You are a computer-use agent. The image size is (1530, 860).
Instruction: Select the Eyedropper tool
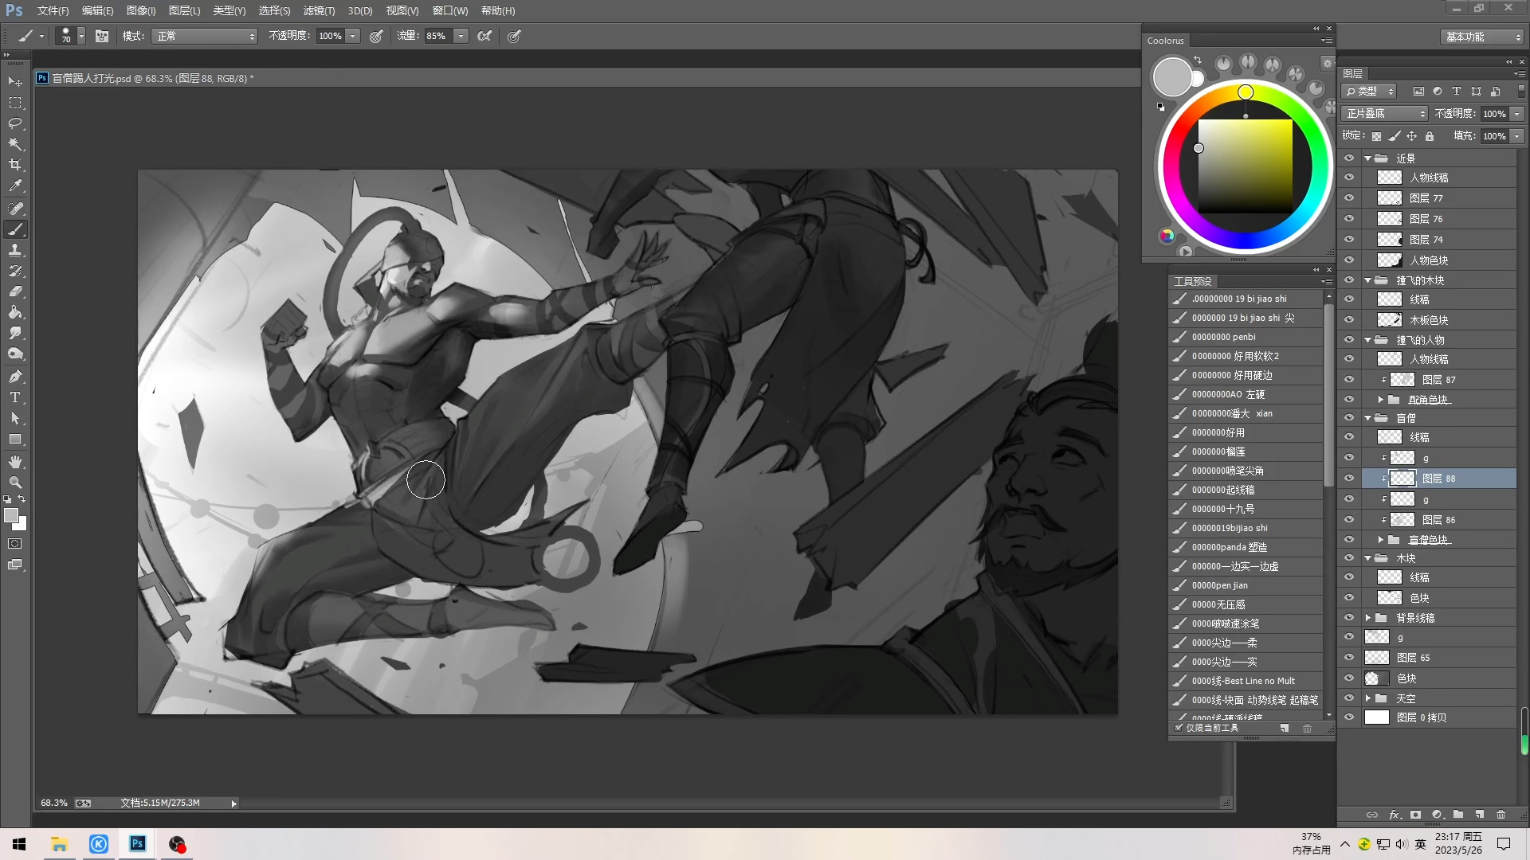pos(15,186)
